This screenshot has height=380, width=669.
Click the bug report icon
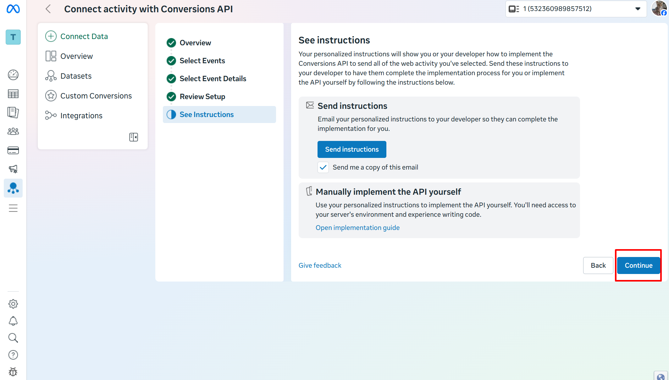tap(13, 372)
